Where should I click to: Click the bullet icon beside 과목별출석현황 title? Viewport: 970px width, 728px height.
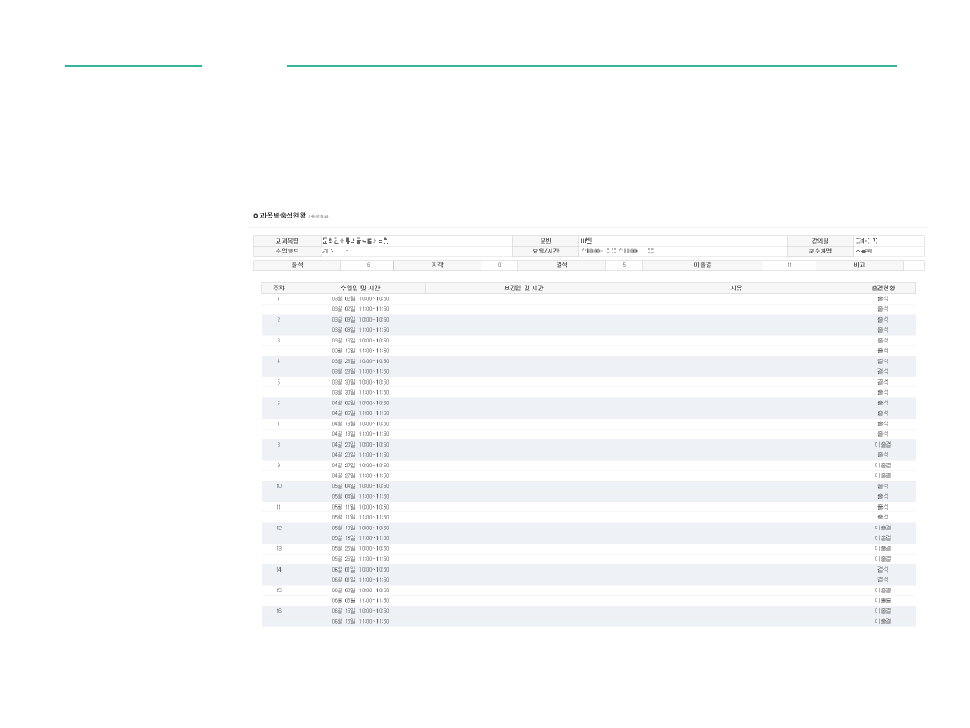pyautogui.click(x=256, y=216)
